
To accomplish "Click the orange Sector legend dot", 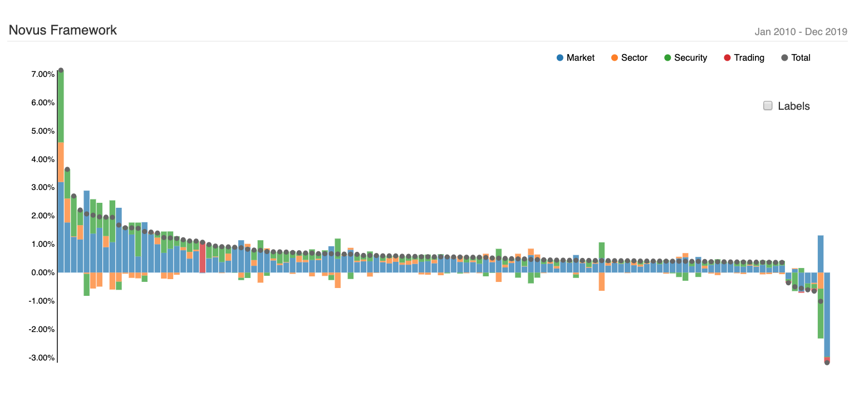I will 614,58.
